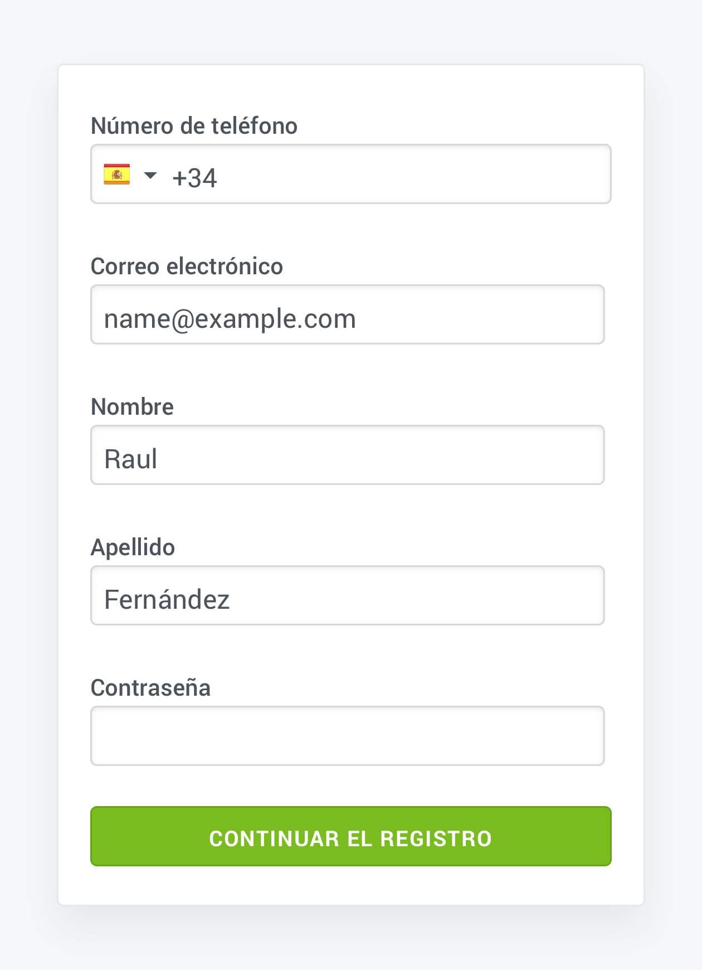Click the empty area right of +34
Screen dimensions: 702x970
coord(412,174)
